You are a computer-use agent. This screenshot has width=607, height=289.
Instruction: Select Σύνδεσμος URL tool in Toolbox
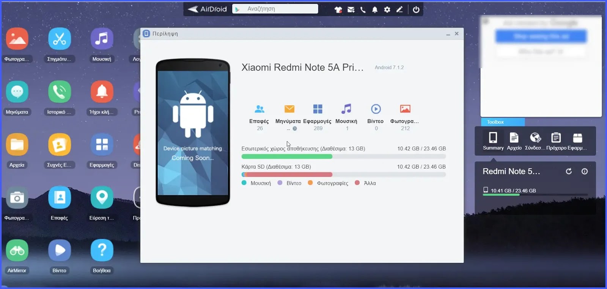pos(535,141)
